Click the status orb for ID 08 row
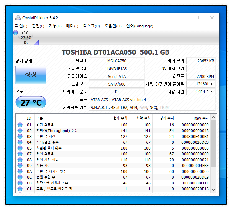 [x=20, y=160]
